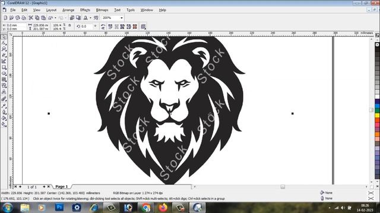This screenshot has height=213, width=380.
Task: Expand the Application Launcher dropdown arrow
Action: [90, 18]
